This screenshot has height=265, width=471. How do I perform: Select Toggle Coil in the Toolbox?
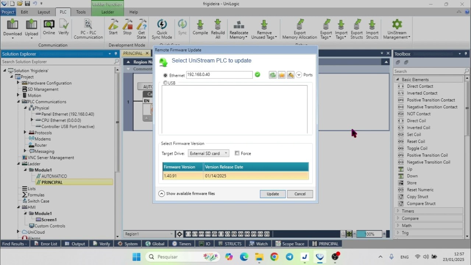[x=417, y=148]
